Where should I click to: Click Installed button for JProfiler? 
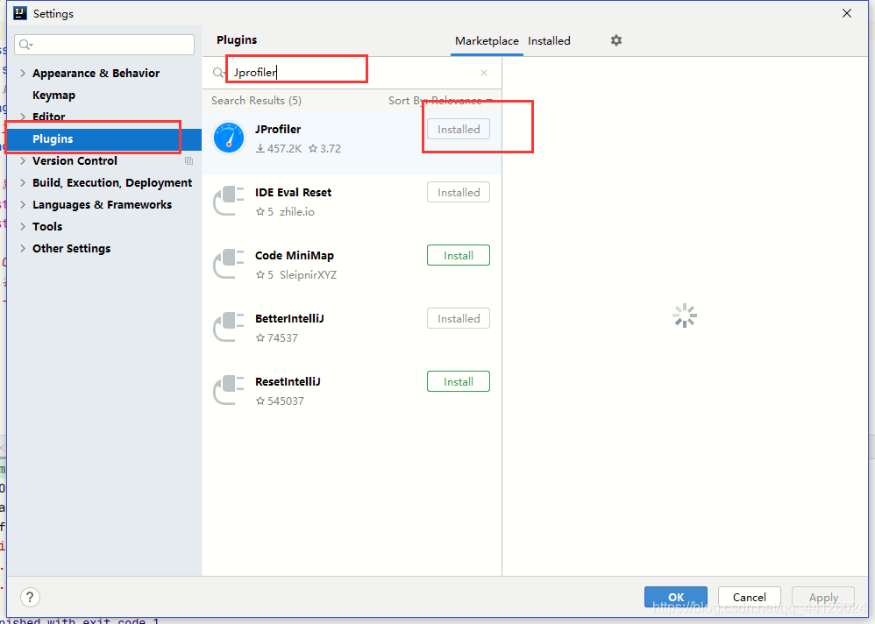click(459, 130)
